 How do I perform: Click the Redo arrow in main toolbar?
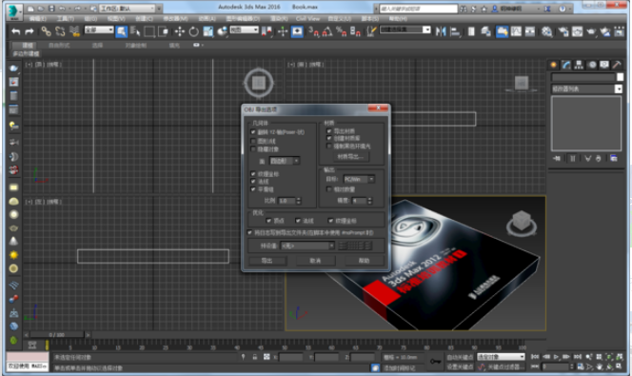click(30, 31)
